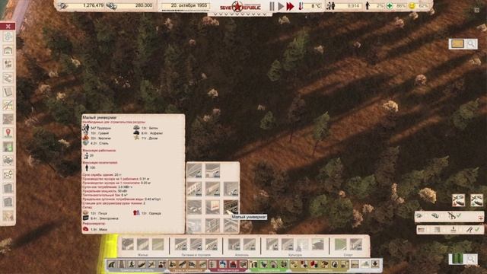Viewport: 487px width, 274px height.
Task: Open the walking pedestrian footpath icon
Action: (x=132, y=264)
